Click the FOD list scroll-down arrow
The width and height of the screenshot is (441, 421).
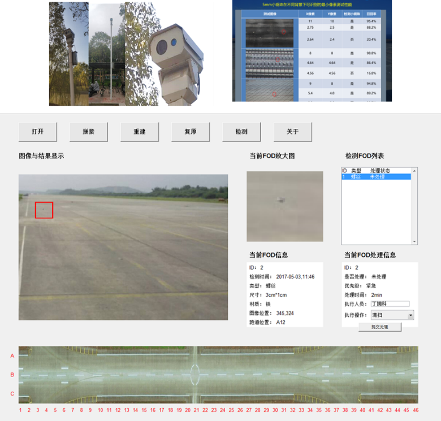[x=415, y=241]
